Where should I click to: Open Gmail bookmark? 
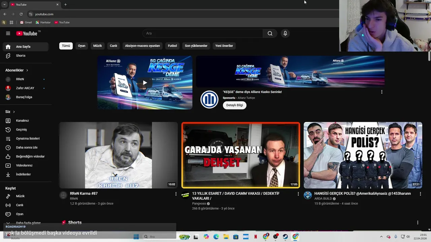pos(26,23)
